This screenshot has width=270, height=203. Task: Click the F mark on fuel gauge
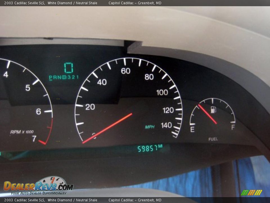tap(233, 127)
